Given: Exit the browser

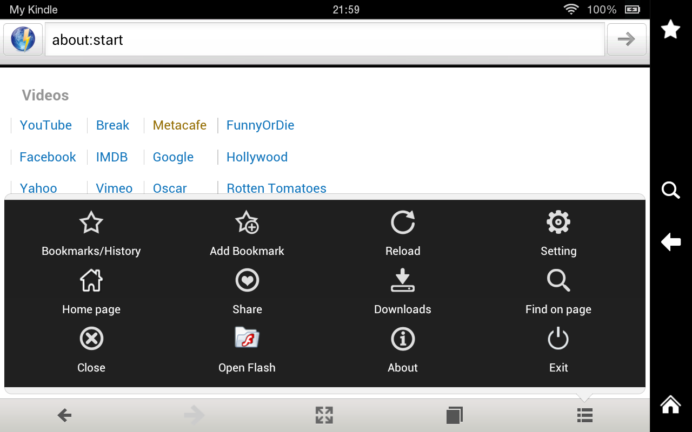Looking at the screenshot, I should 558,350.
